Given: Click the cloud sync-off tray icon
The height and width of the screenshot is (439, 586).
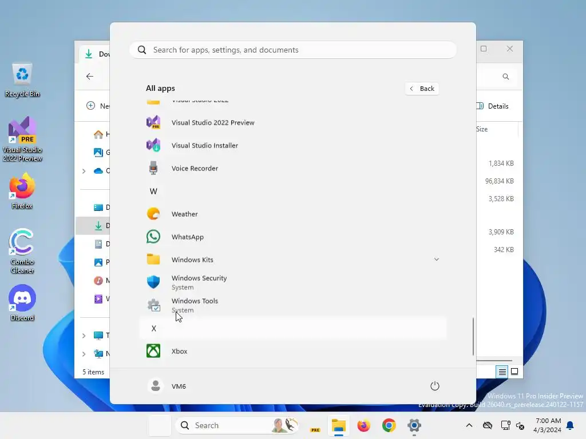Looking at the screenshot, I should (488, 425).
